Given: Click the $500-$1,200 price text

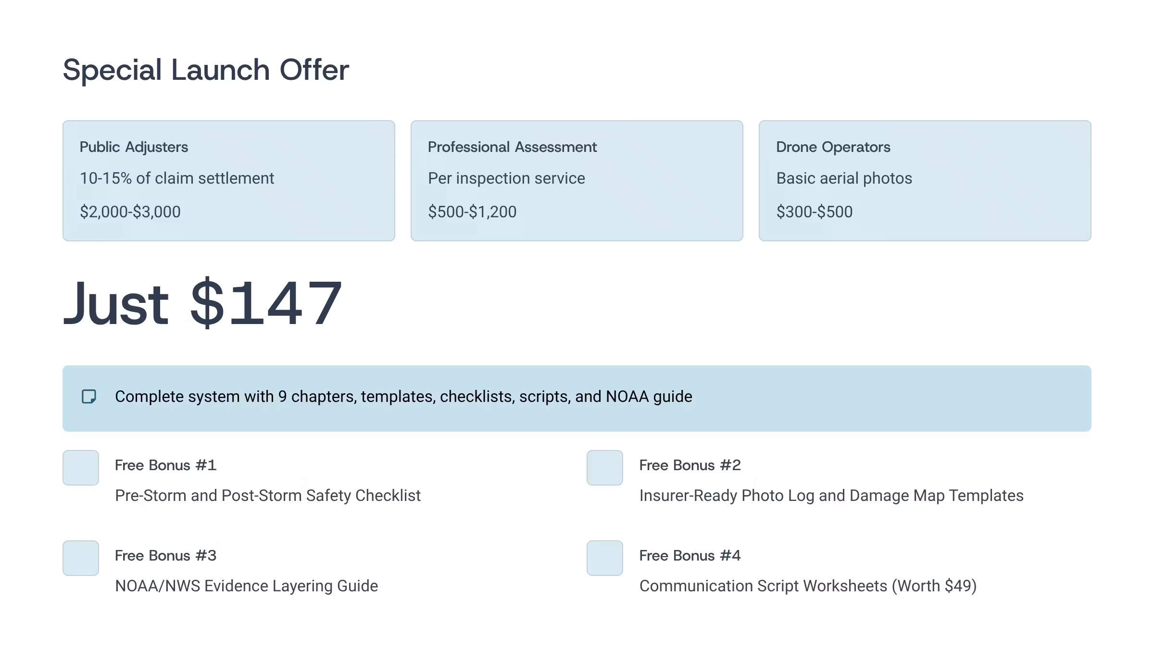Looking at the screenshot, I should (472, 212).
